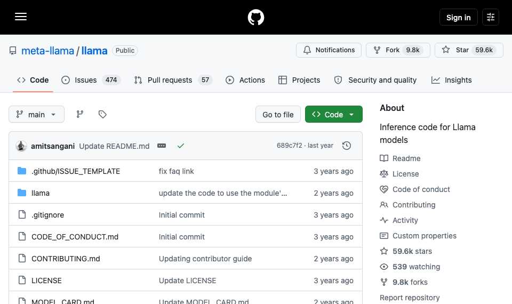The image size is (512, 304).
Task: Click the repository icon beside meta-llama
Action: pos(13,51)
